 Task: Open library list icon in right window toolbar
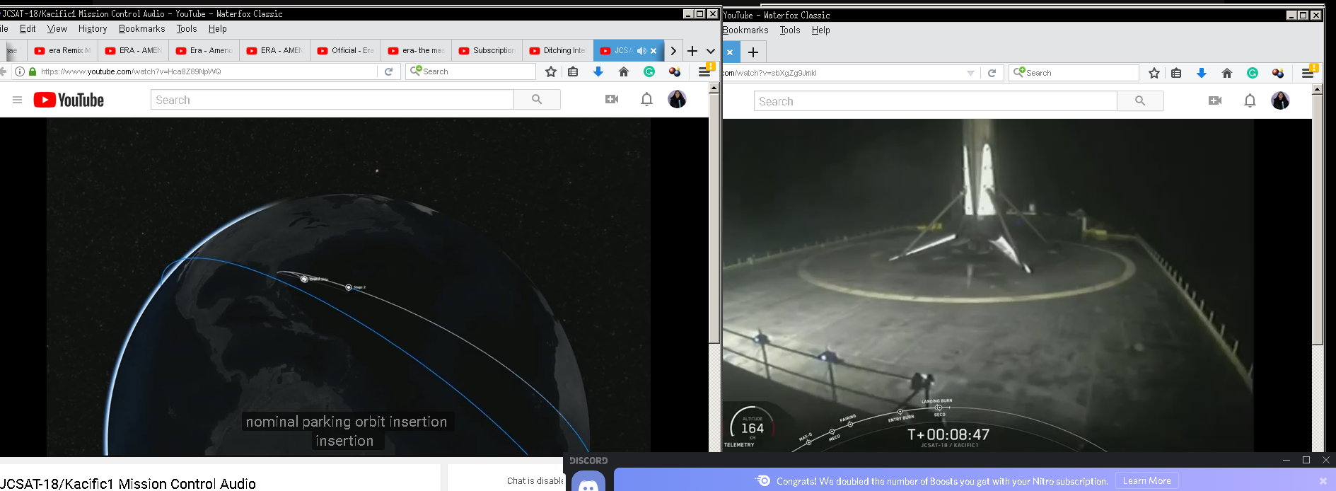pyautogui.click(x=1176, y=73)
